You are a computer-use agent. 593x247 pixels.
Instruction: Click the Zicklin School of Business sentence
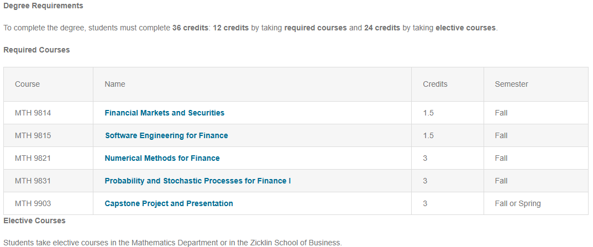point(172,242)
